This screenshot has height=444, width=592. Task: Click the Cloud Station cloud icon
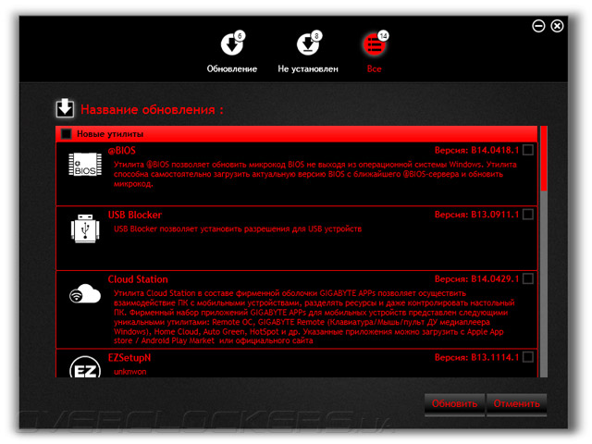tap(85, 294)
